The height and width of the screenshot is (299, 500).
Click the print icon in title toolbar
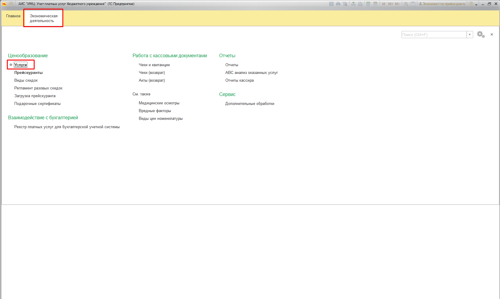pos(338,4)
